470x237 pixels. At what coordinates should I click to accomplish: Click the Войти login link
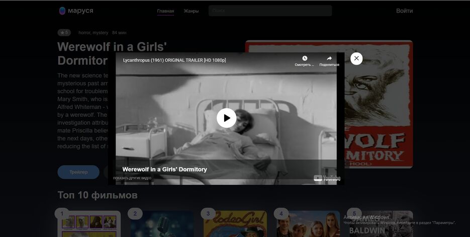[404, 11]
